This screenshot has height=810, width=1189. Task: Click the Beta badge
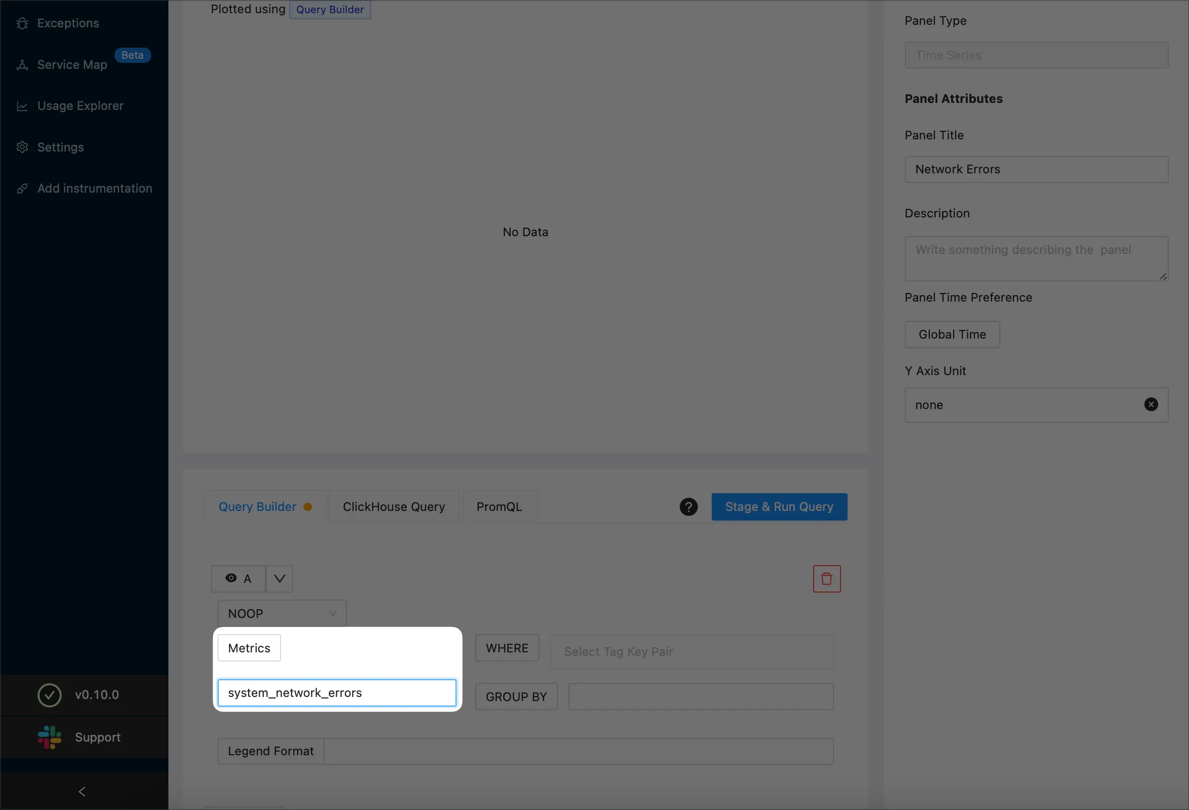(132, 55)
